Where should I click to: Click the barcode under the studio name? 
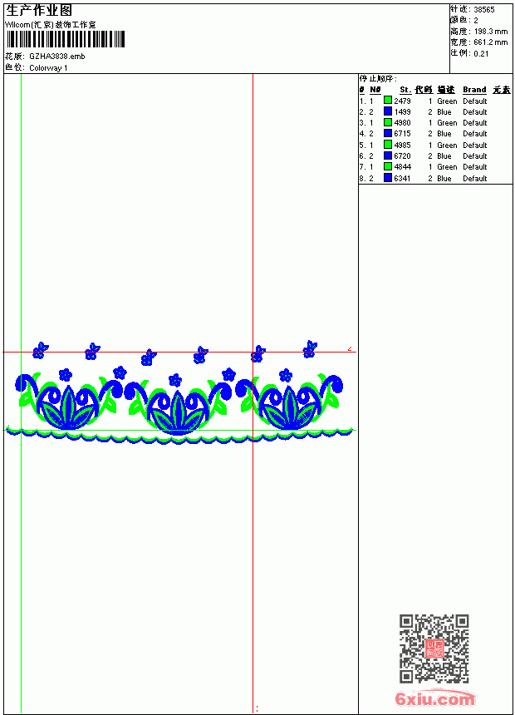click(x=66, y=39)
